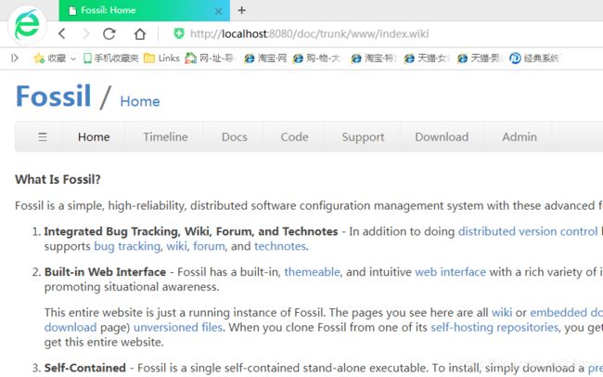Go forward with the forward arrow
This screenshot has width=603, height=377.
point(86,33)
